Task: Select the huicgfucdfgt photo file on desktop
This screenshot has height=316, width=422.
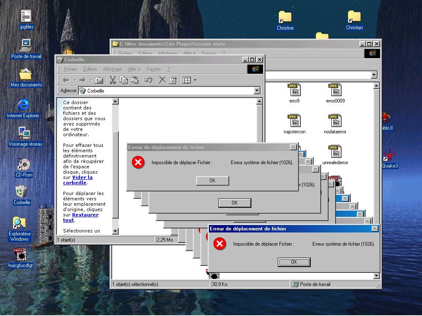Action: tap(21, 258)
